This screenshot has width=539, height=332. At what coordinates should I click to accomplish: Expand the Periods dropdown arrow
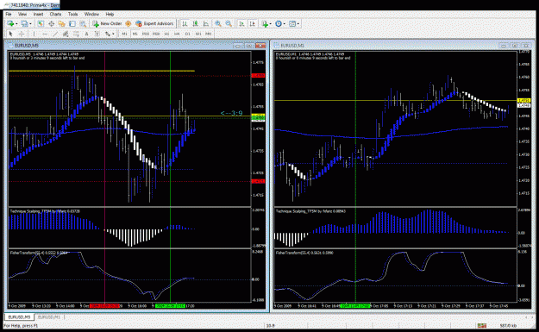285,24
